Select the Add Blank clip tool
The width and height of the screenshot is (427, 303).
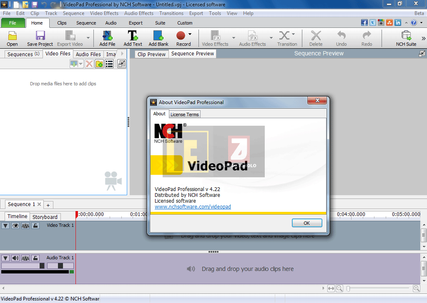point(158,38)
